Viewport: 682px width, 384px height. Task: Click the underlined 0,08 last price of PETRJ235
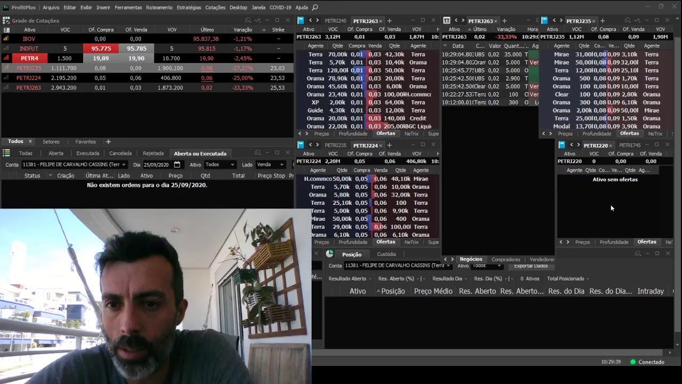tap(207, 68)
